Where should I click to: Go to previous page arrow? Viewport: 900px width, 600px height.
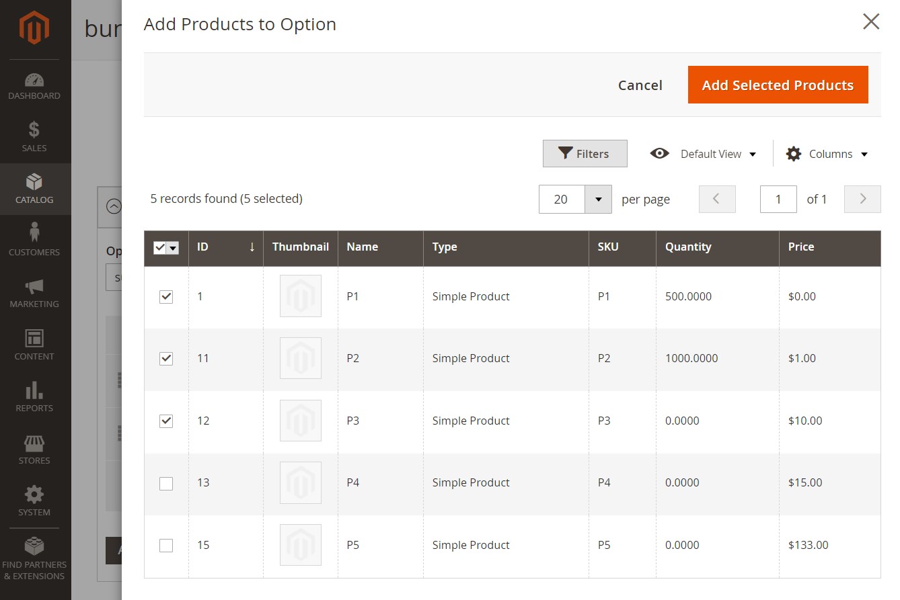717,199
